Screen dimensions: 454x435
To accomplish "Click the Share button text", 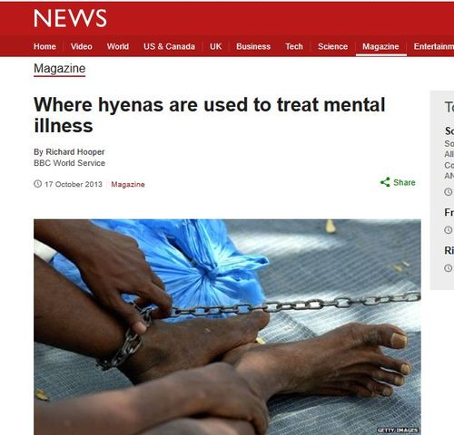I will coord(404,182).
